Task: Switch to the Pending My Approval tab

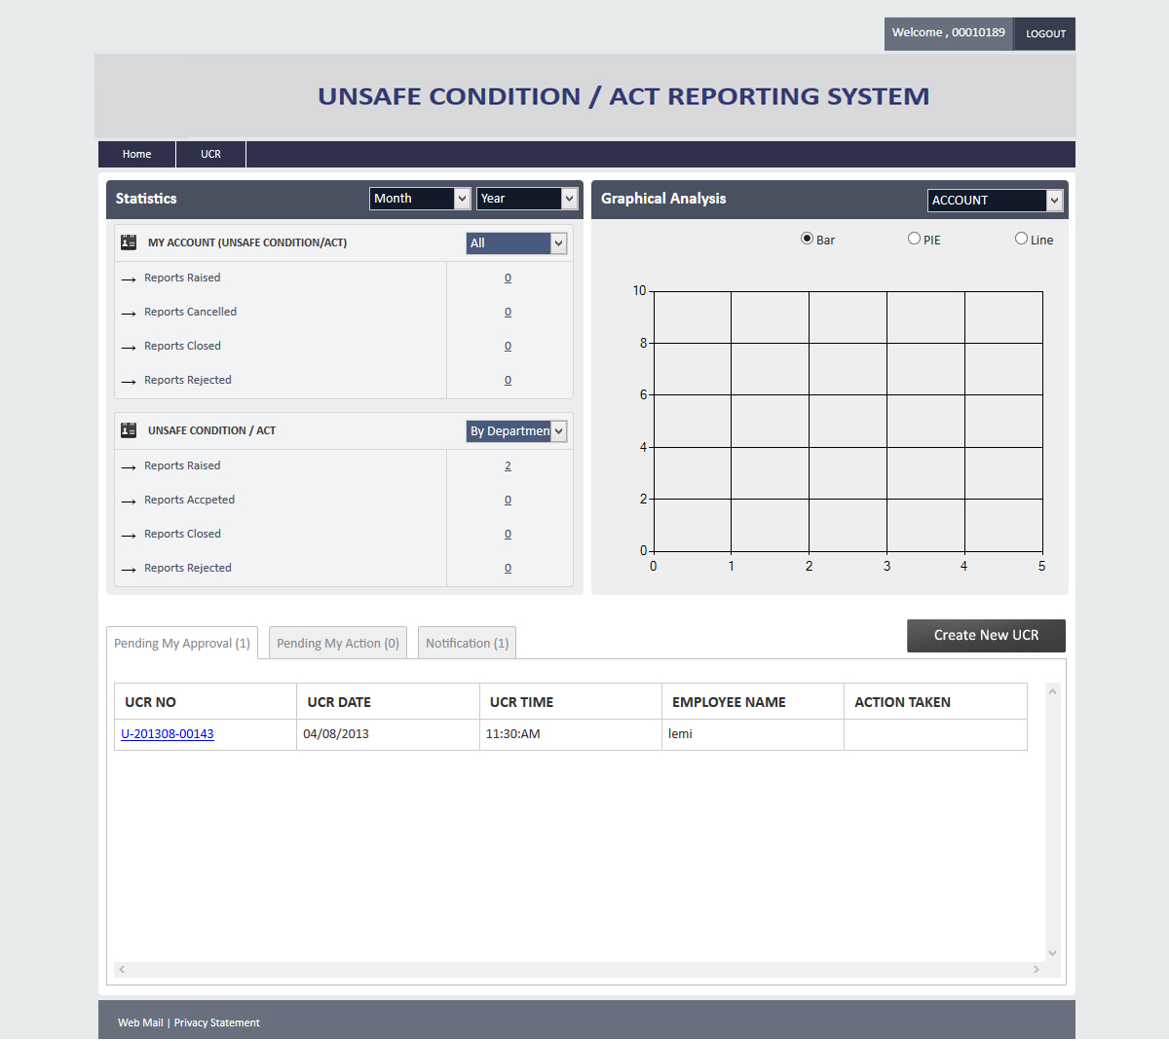Action: coord(182,643)
